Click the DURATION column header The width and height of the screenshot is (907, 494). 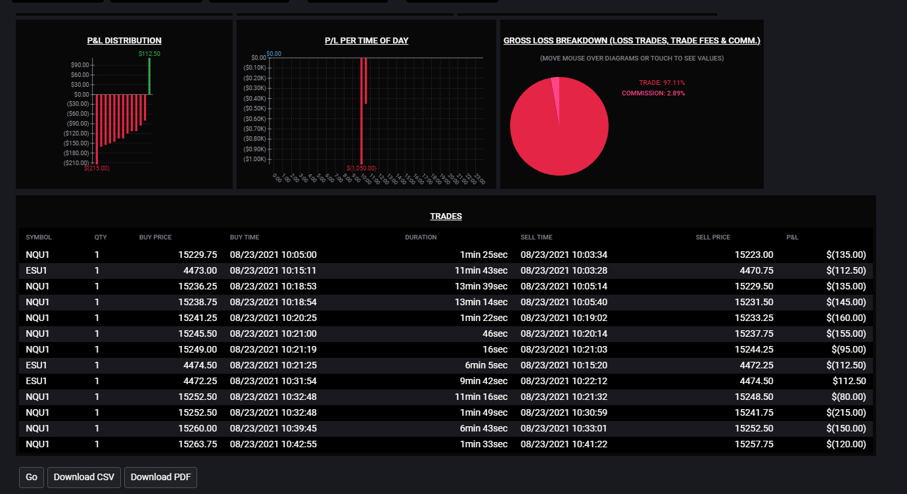(x=421, y=237)
